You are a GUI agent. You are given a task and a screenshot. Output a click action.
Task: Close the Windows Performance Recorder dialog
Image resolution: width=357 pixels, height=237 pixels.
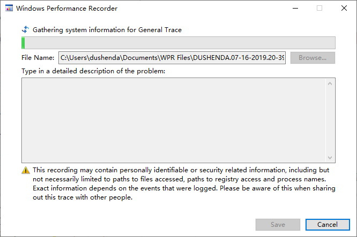click(344, 9)
